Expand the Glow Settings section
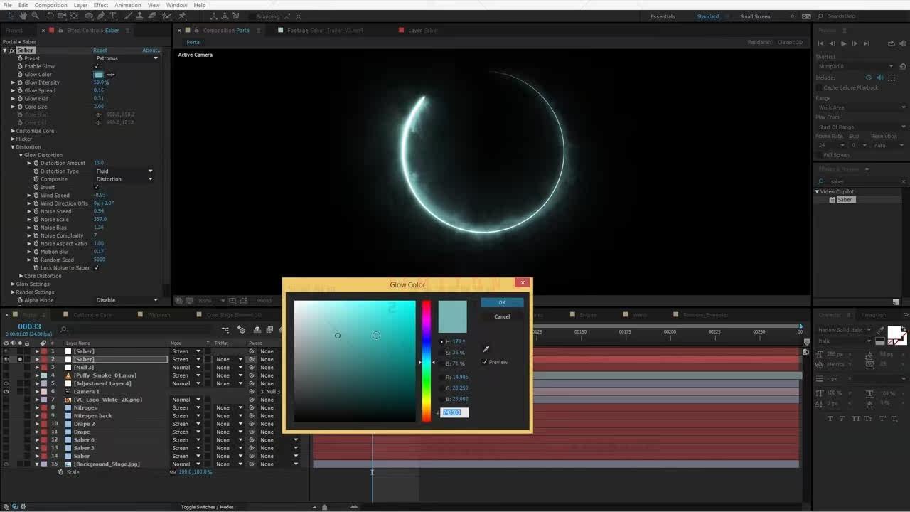This screenshot has width=910, height=512. coord(13,284)
